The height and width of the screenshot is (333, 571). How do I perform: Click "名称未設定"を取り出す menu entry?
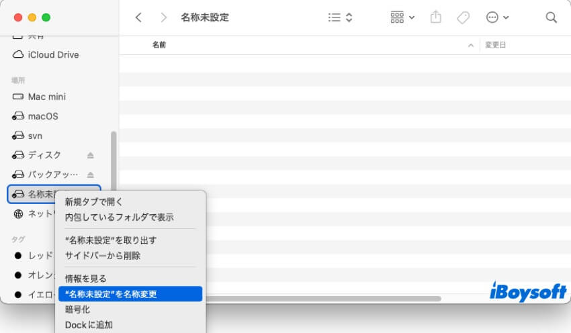click(111, 240)
